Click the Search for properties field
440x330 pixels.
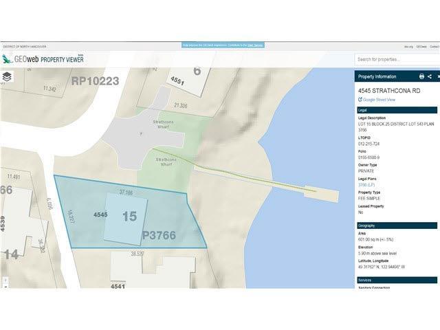pos(397,60)
